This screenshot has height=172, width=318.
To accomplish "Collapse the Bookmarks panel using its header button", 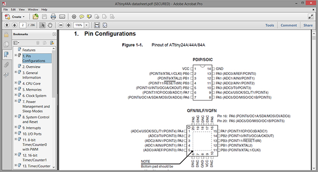I will [54, 34].
